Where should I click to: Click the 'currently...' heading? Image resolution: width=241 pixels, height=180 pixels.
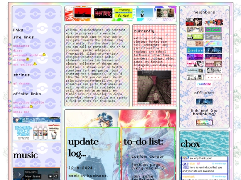(x=145, y=31)
